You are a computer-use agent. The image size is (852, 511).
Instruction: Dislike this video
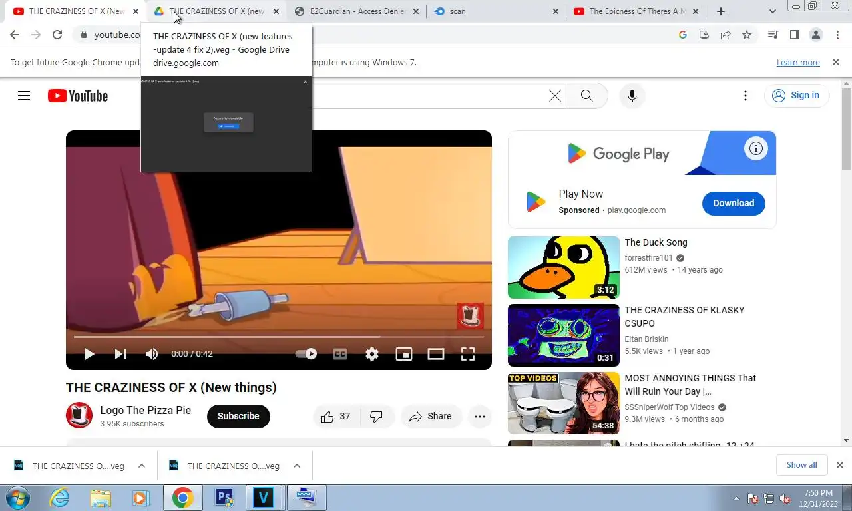coord(377,417)
